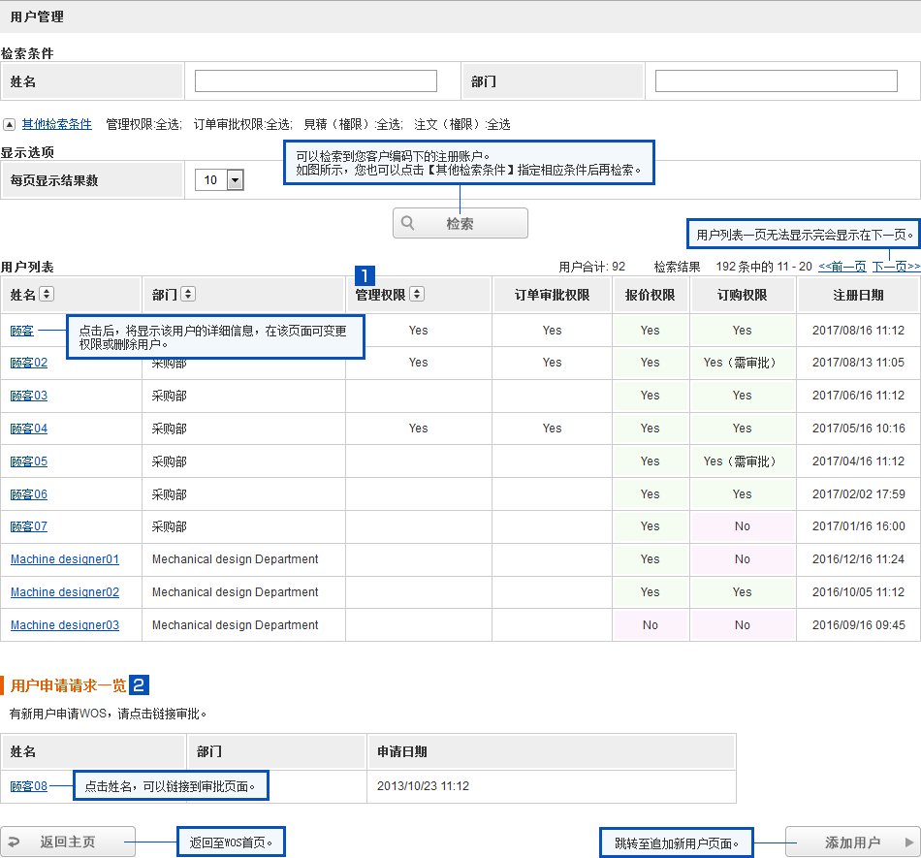Open the 其他检索条件 link
This screenshot has width=921, height=858.
[x=57, y=124]
